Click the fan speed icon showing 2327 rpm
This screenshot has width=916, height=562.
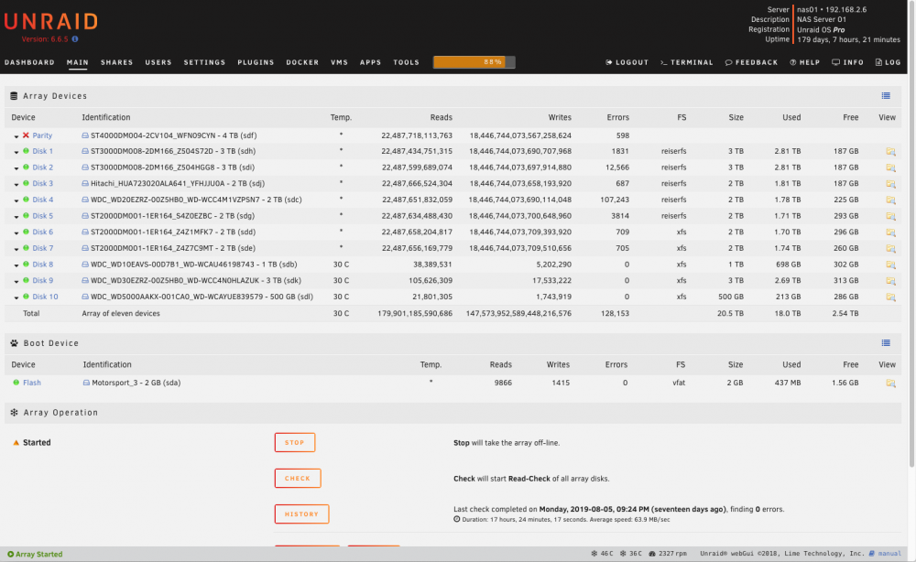click(652, 554)
